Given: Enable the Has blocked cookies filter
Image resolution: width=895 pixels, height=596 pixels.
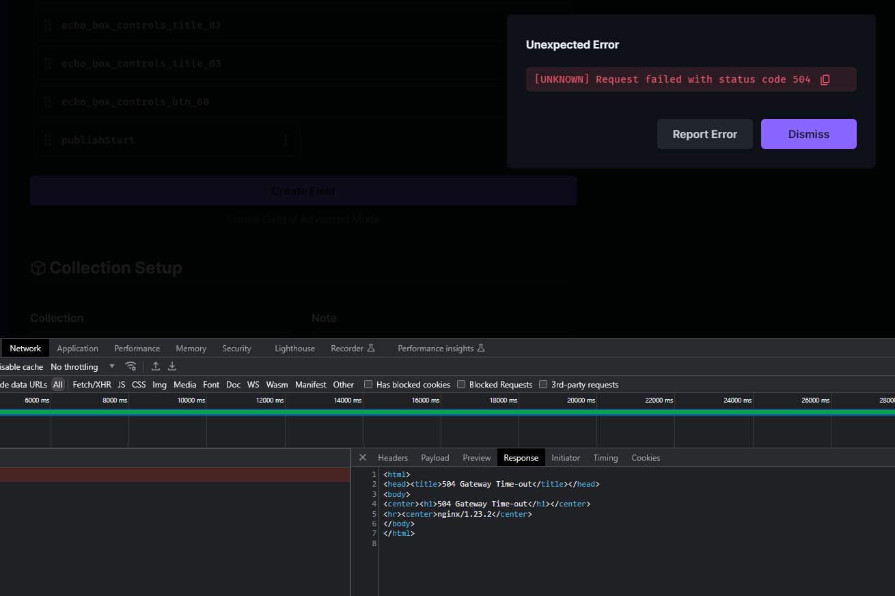Looking at the screenshot, I should (x=368, y=384).
